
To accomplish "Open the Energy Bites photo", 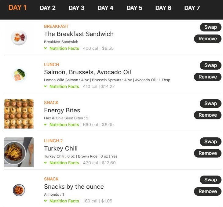I will pos(19,114).
